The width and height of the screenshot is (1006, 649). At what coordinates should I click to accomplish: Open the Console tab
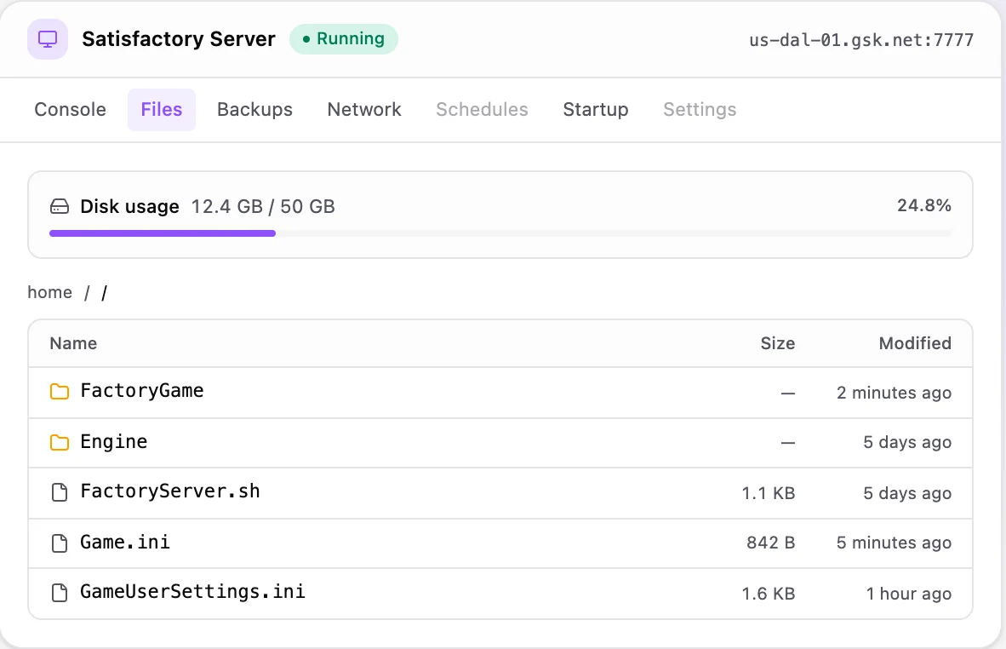70,110
